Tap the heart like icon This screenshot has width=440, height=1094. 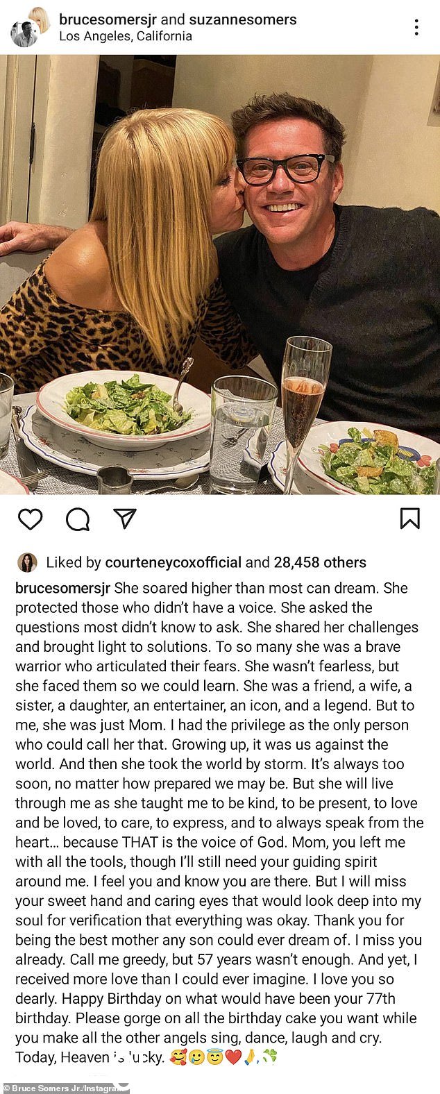coord(30,519)
